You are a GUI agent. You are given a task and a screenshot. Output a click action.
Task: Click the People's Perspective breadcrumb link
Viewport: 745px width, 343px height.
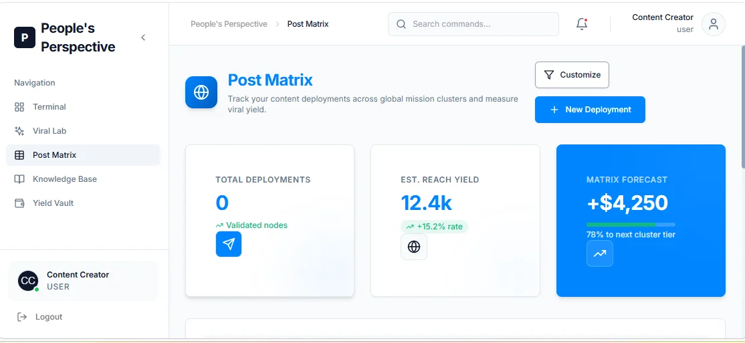(229, 24)
